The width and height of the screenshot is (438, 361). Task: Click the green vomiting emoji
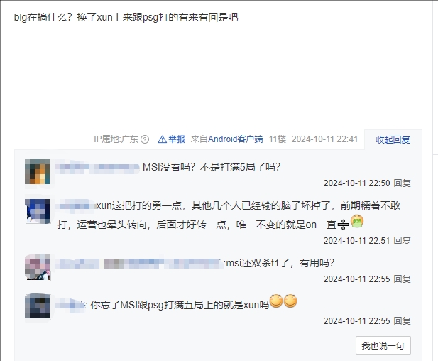tap(357, 221)
